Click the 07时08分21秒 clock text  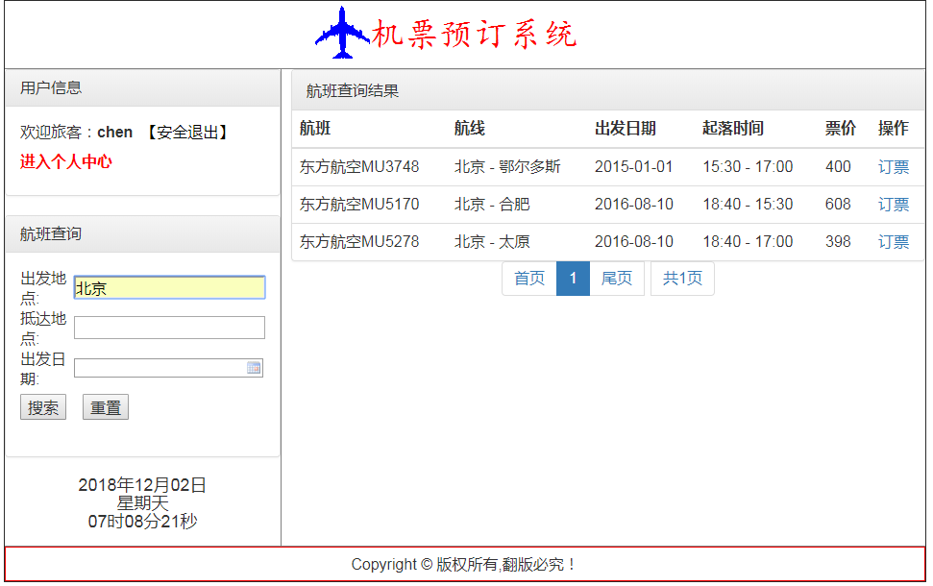(142, 521)
